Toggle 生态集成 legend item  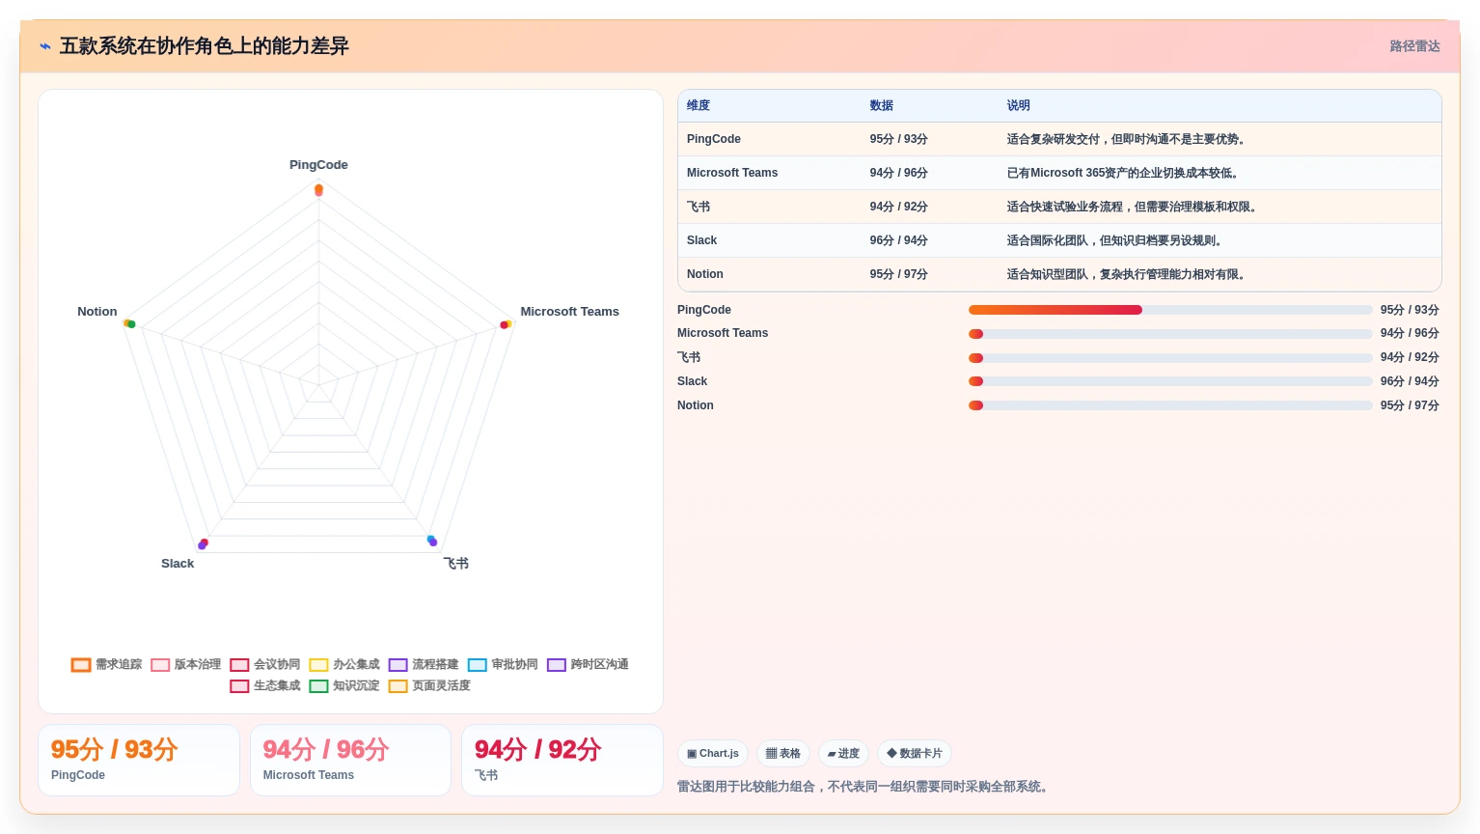point(265,686)
